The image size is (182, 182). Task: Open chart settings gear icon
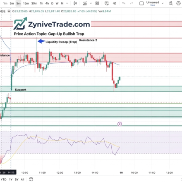tap(179, 3)
